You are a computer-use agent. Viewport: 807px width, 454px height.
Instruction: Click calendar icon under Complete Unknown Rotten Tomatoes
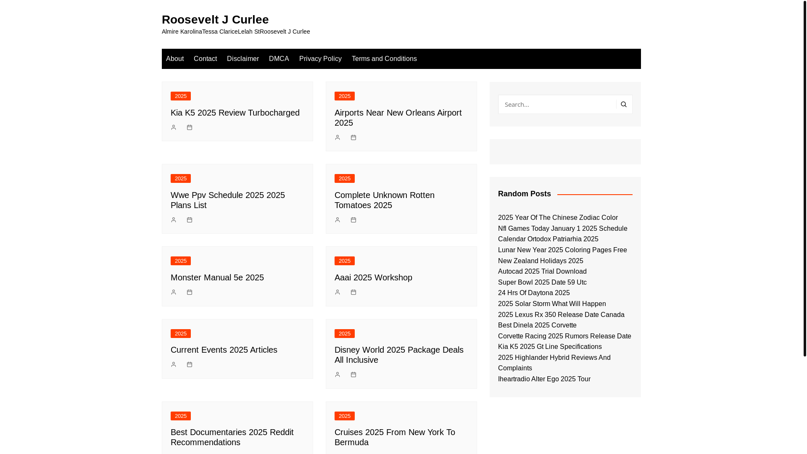tap(353, 220)
